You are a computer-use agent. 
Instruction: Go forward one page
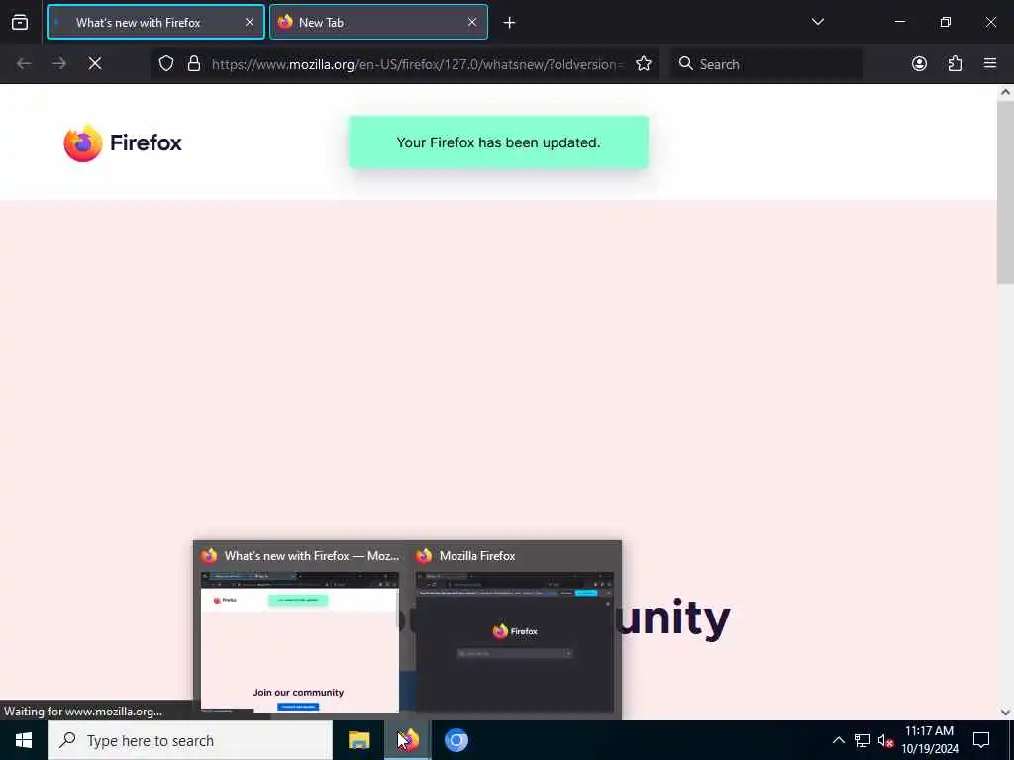click(x=59, y=64)
